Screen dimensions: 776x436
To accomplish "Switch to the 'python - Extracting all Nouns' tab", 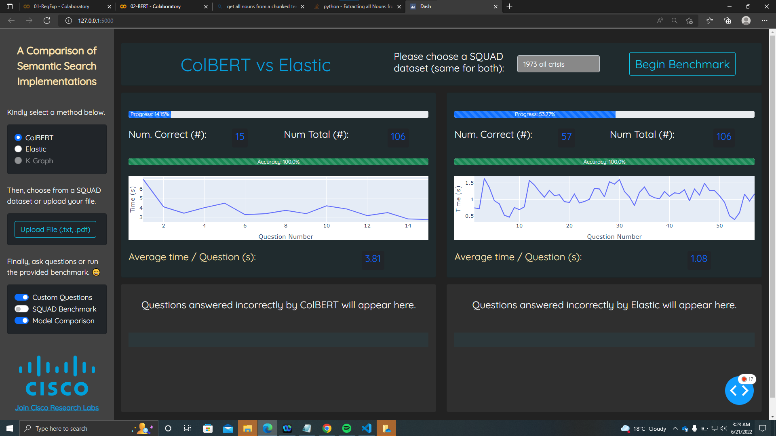I will 357,6.
